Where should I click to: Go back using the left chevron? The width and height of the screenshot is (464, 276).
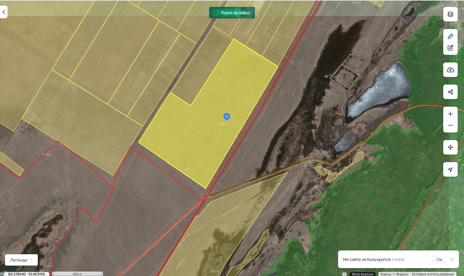[x=3, y=12]
